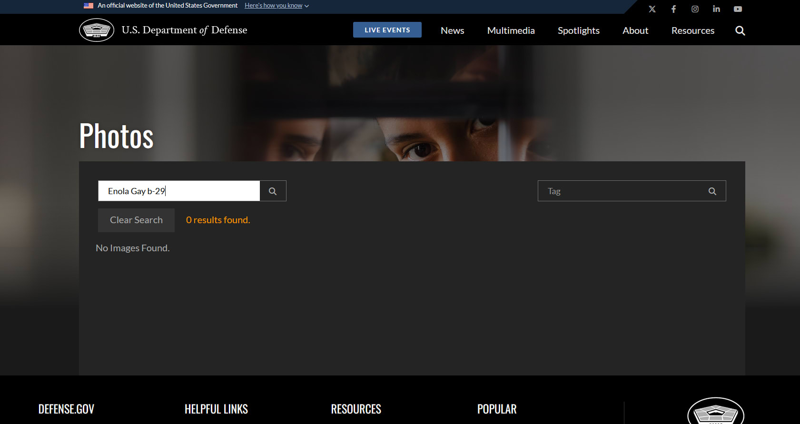Click the Enola Gay b-29 search field

[179, 191]
